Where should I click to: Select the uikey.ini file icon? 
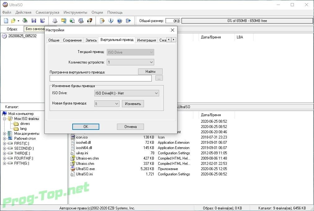click(x=73, y=153)
